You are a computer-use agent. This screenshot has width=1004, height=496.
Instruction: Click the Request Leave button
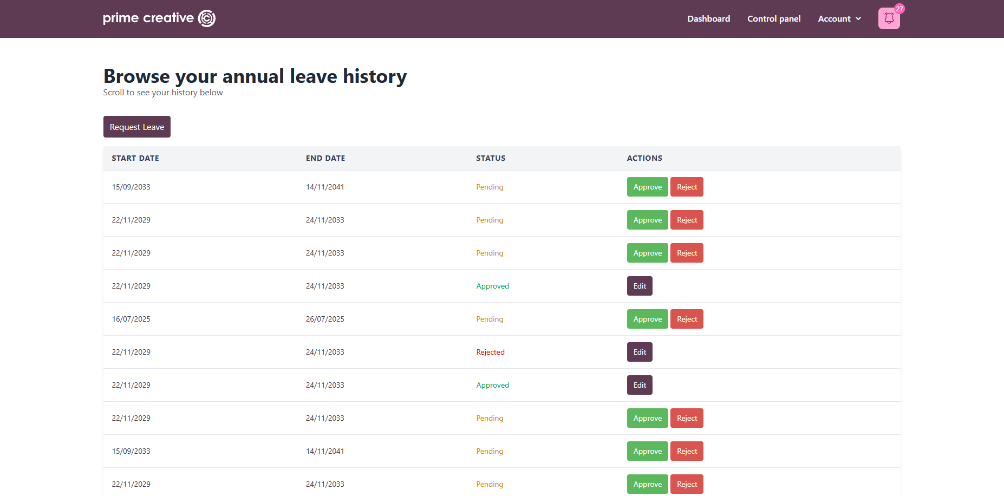pos(136,127)
